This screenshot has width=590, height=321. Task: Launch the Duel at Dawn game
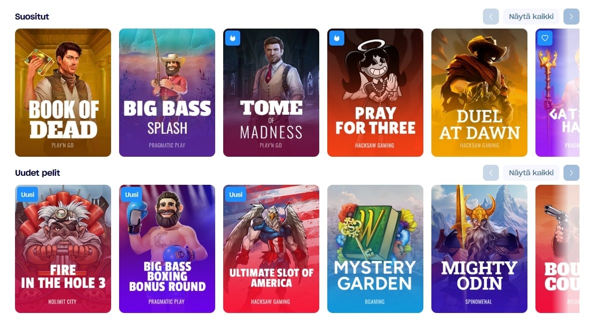coord(479,93)
